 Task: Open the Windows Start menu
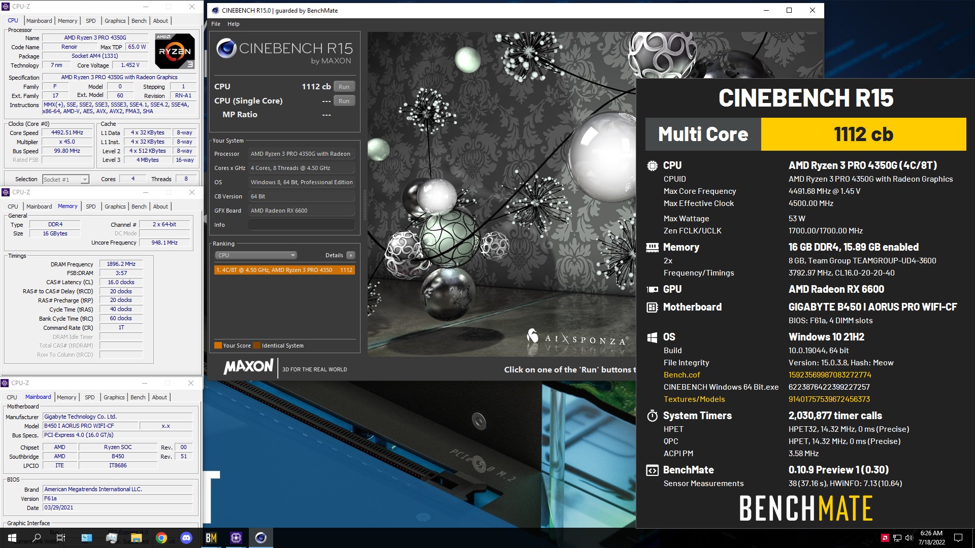[x=12, y=538]
